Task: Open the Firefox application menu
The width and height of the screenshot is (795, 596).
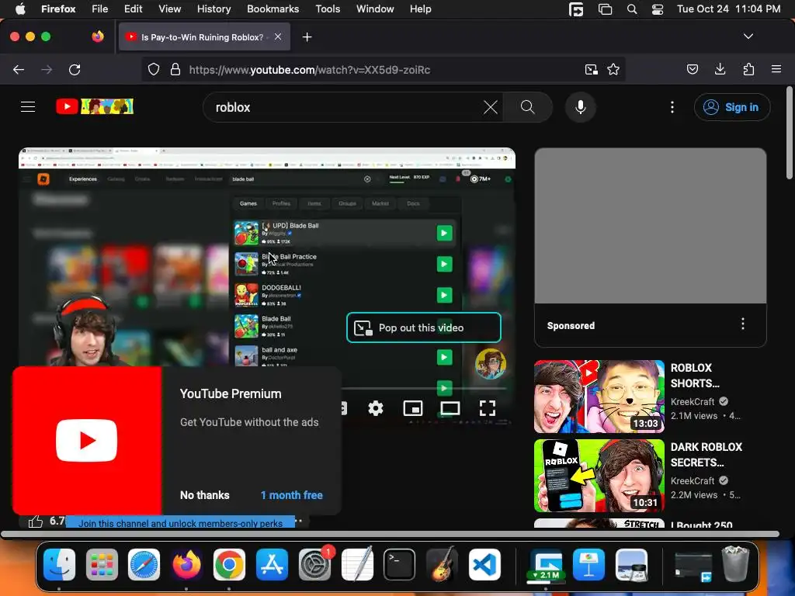Action: tap(776, 69)
